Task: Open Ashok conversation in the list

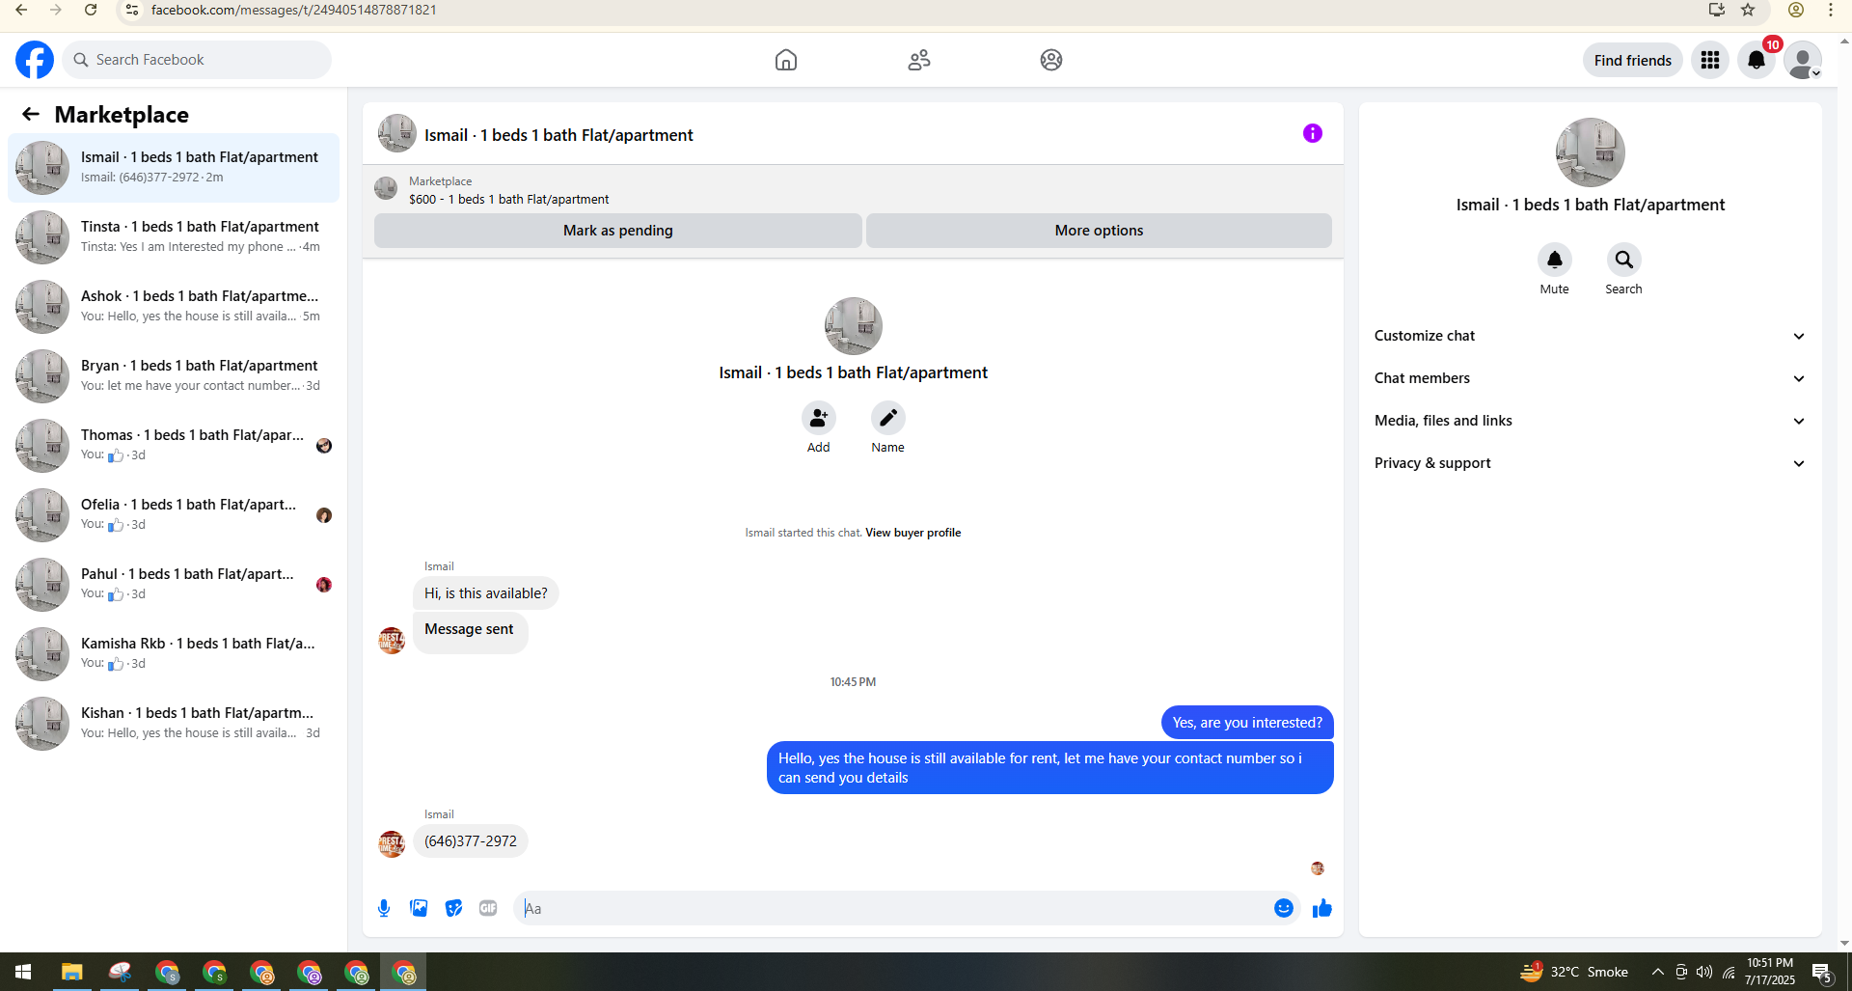Action: (174, 307)
